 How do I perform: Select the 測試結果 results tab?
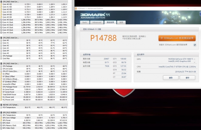[x=110, y=23]
